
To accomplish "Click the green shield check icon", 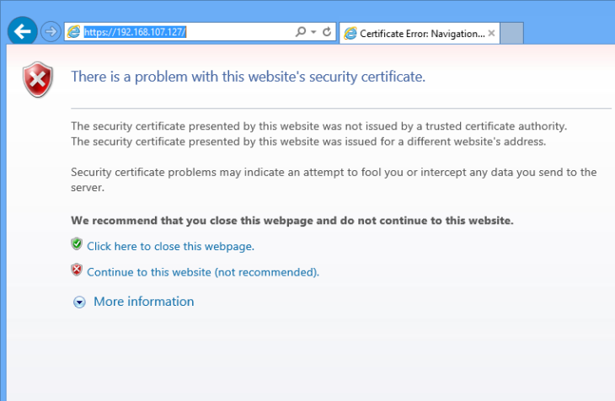I will (77, 244).
